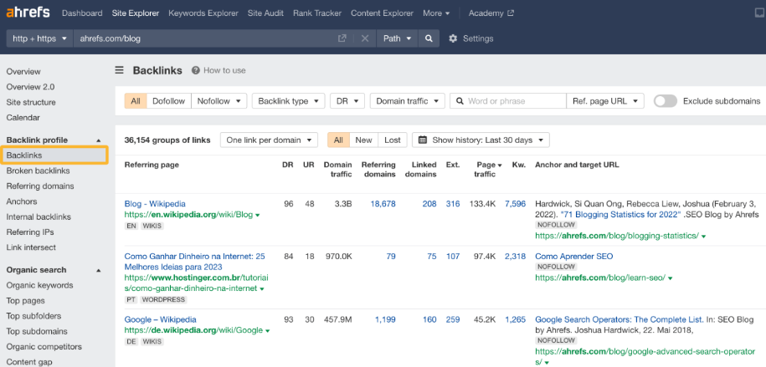Click the How to use help icon

coord(196,70)
